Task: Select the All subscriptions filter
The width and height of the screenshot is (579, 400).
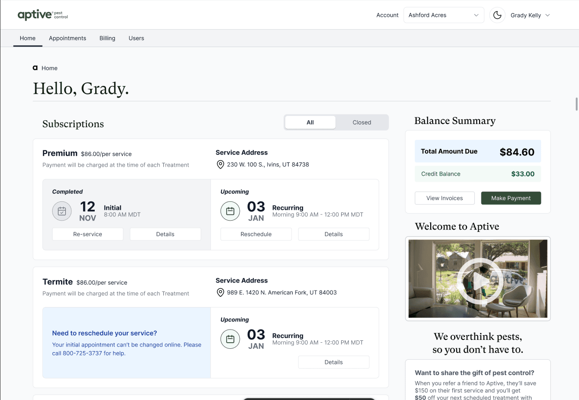Action: pos(310,122)
